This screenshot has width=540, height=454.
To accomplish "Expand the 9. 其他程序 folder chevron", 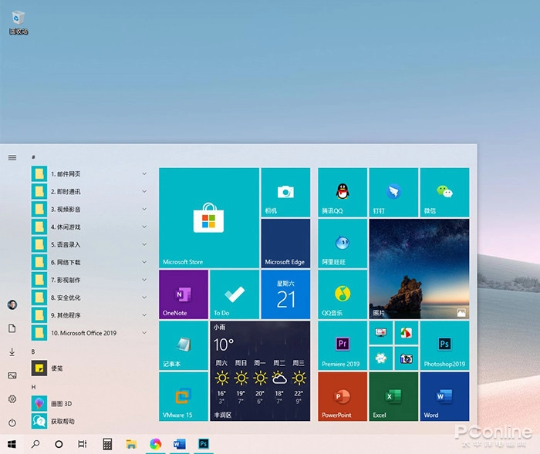I will (144, 315).
